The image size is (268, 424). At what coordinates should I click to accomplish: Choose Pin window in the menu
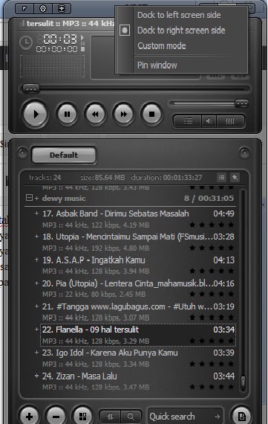(x=157, y=65)
